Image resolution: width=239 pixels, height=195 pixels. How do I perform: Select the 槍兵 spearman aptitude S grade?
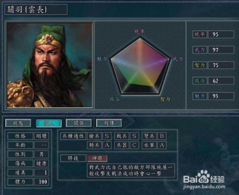pyautogui.click(x=107, y=136)
